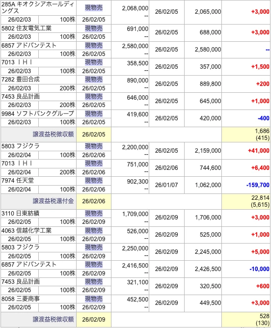Click sale amount 2,200,000 for フジクラ

tap(135, 147)
